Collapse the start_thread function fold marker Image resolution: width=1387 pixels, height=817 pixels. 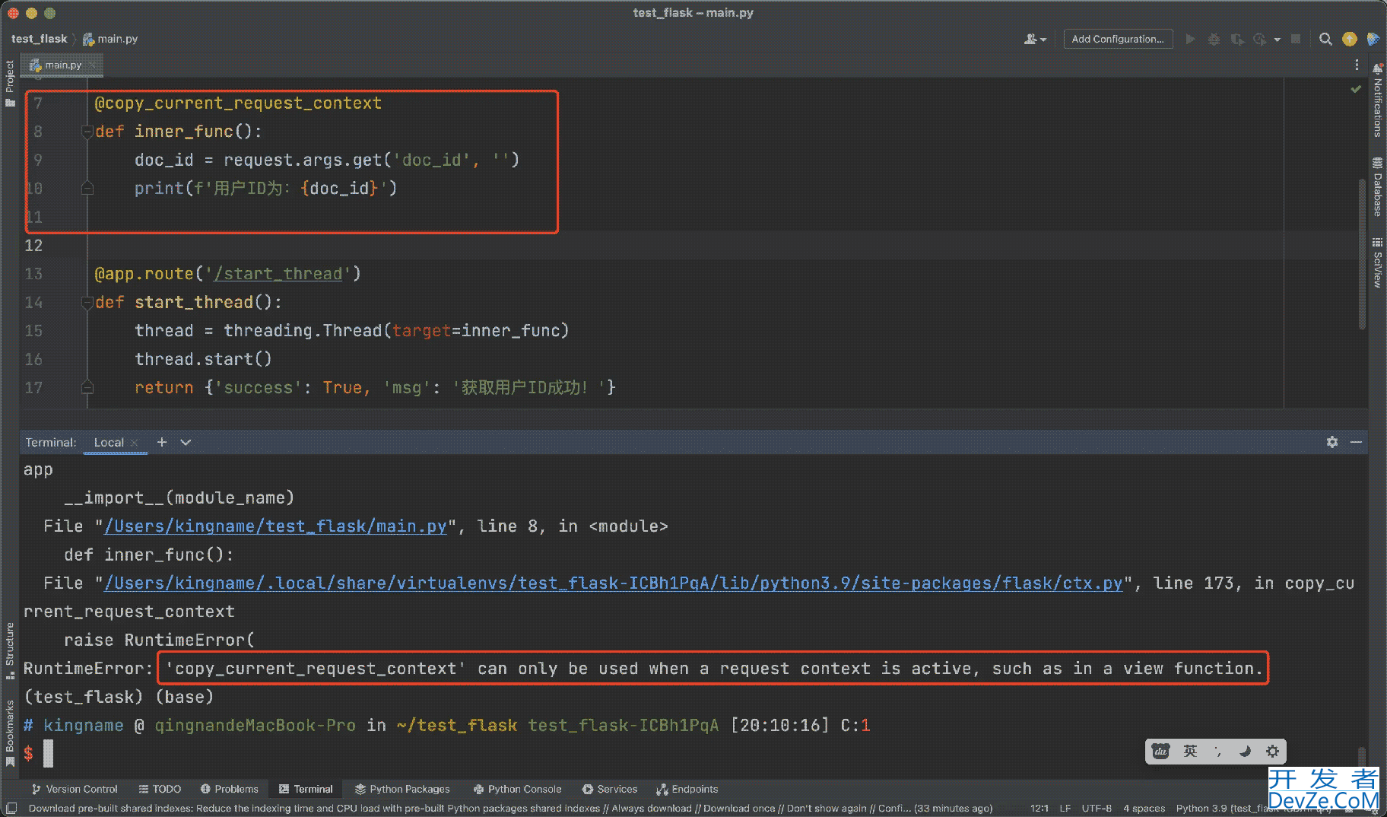(87, 302)
